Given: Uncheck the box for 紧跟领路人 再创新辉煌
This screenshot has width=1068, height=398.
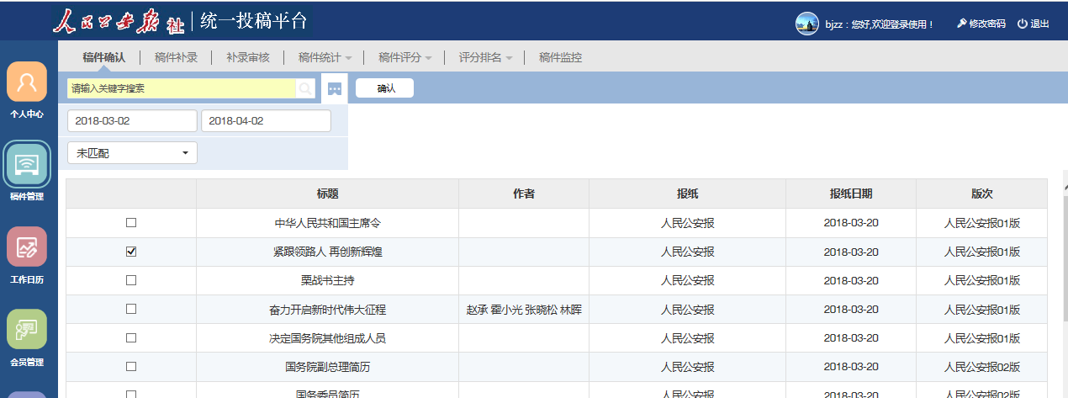Looking at the screenshot, I should 131,252.
